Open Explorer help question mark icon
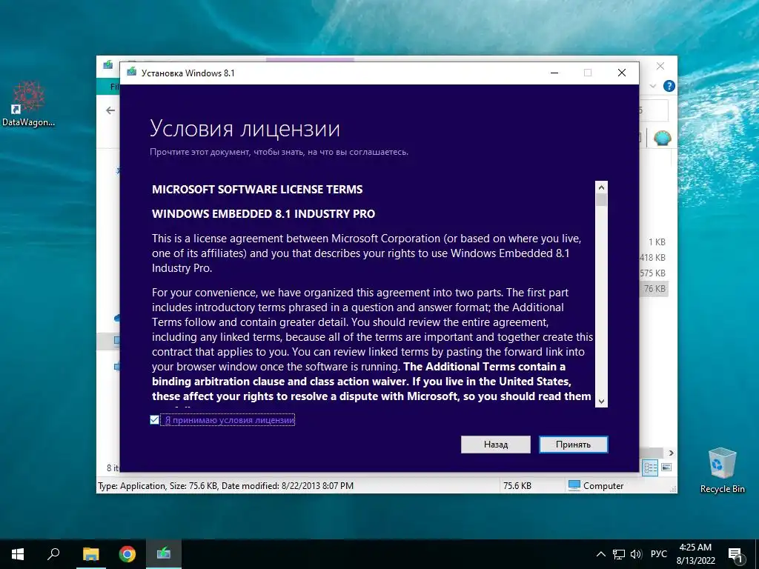Screen dimensions: 759x569 click(x=669, y=86)
